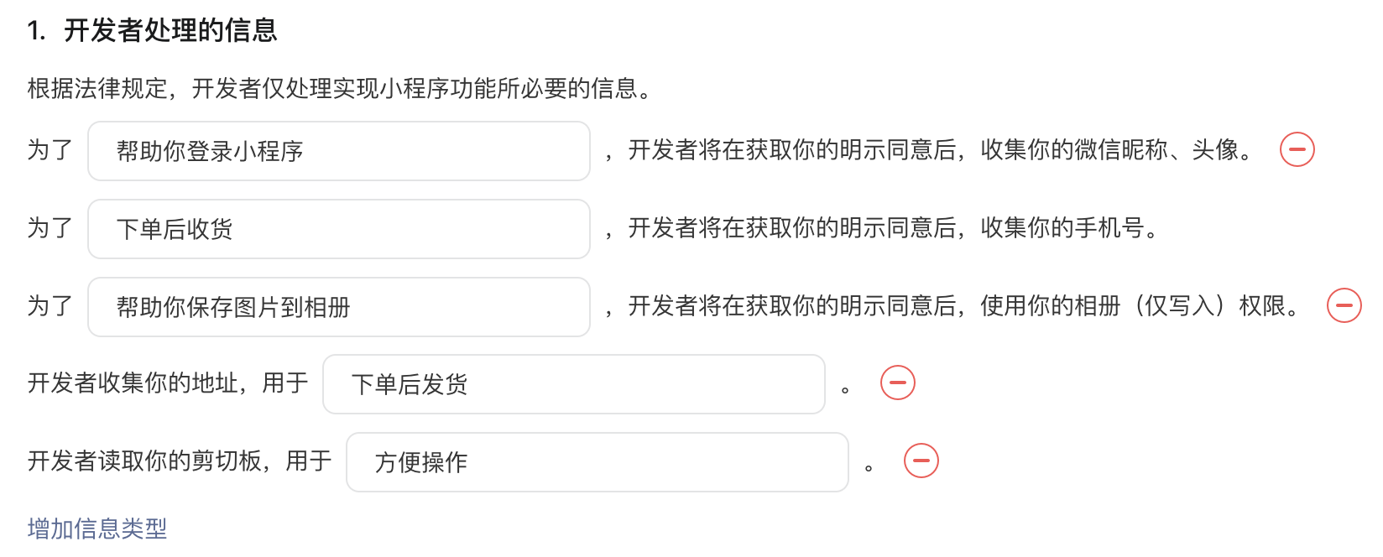
Task: Delete the address collection row
Action: (897, 383)
